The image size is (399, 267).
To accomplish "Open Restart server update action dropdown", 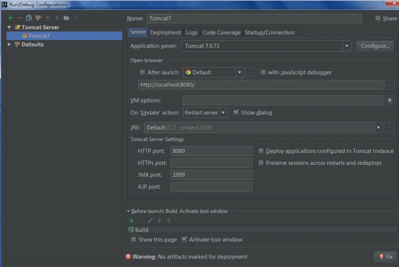I will (x=223, y=113).
